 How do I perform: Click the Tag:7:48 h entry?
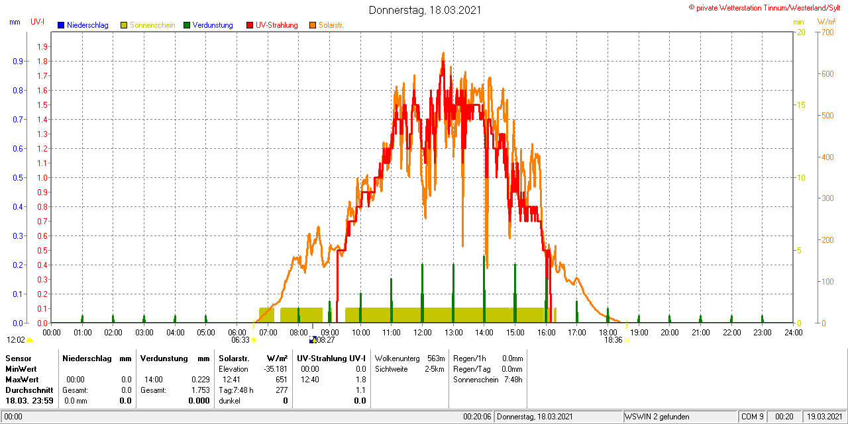(x=236, y=390)
